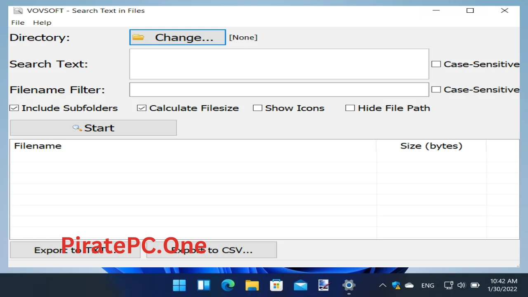Close the VOVSOFT window
This screenshot has height=297, width=528.
point(504,10)
